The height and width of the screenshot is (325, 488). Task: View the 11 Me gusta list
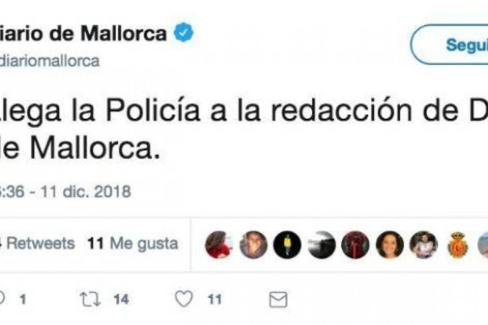pos(133,243)
